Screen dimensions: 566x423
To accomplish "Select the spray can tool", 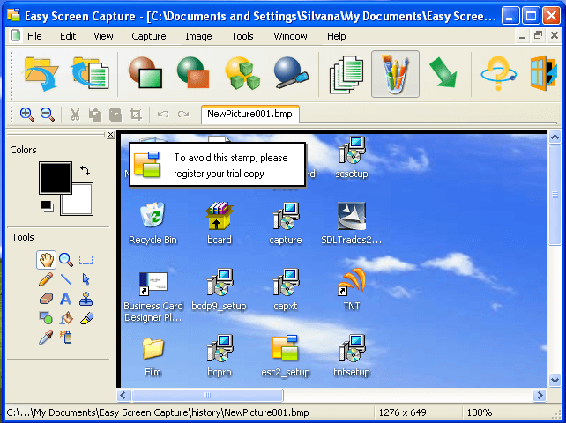I will coord(66,338).
